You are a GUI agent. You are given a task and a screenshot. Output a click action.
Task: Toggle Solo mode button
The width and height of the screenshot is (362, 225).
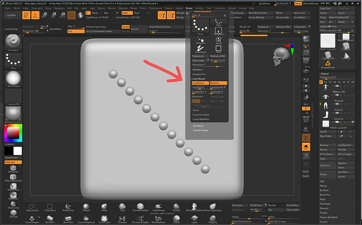click(306, 147)
